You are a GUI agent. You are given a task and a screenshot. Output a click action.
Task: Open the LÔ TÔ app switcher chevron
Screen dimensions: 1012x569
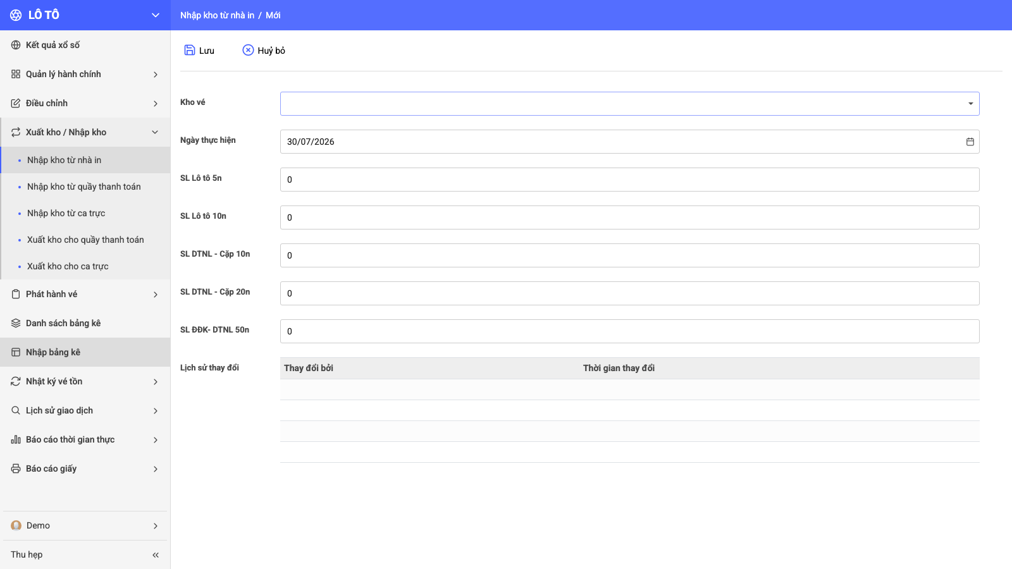point(156,15)
